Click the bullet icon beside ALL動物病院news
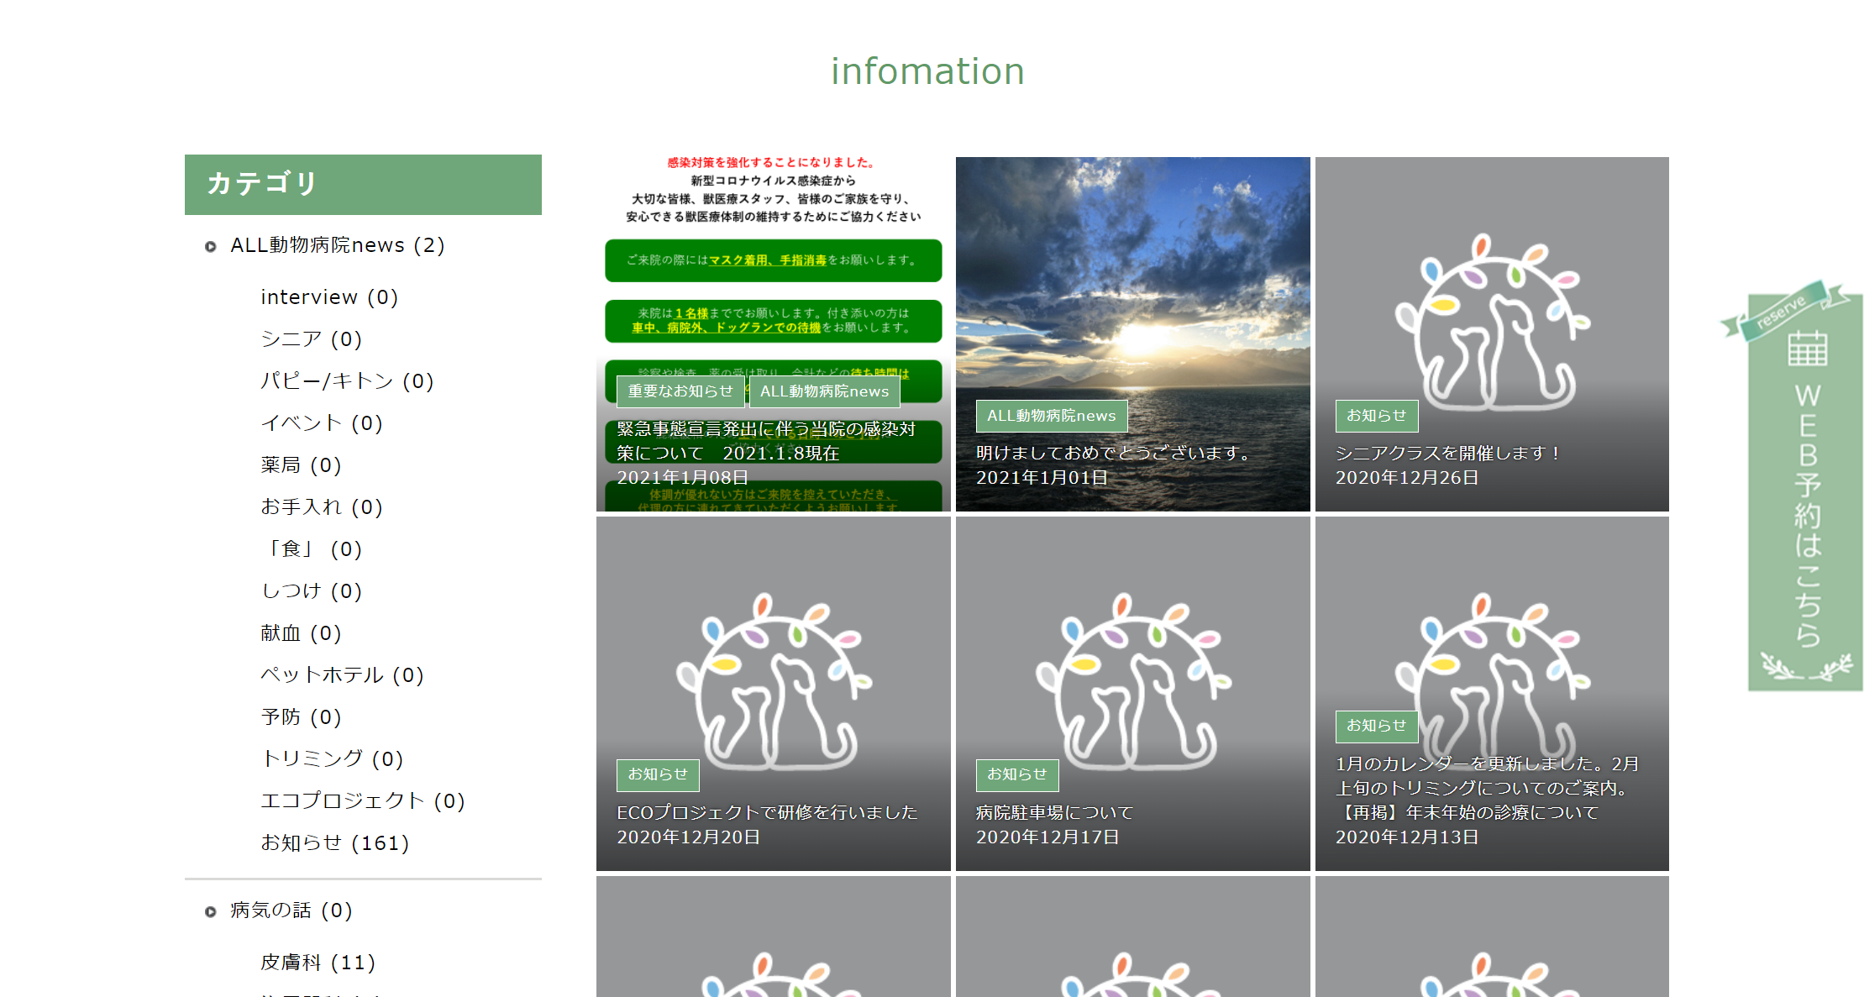The image size is (1864, 997). [211, 246]
